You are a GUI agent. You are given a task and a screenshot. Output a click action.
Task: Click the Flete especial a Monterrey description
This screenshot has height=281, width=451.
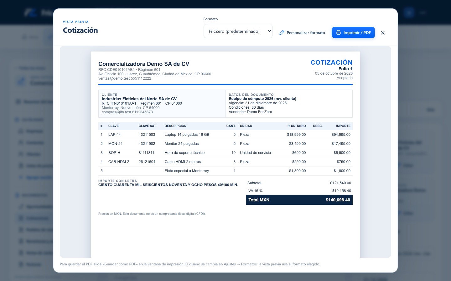point(187,171)
